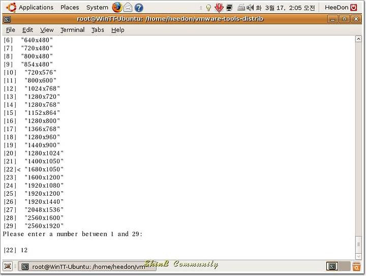366x276 pixels.
Task: Select the root@WinTT-Ubuntu taskbar window button
Action: (87, 266)
